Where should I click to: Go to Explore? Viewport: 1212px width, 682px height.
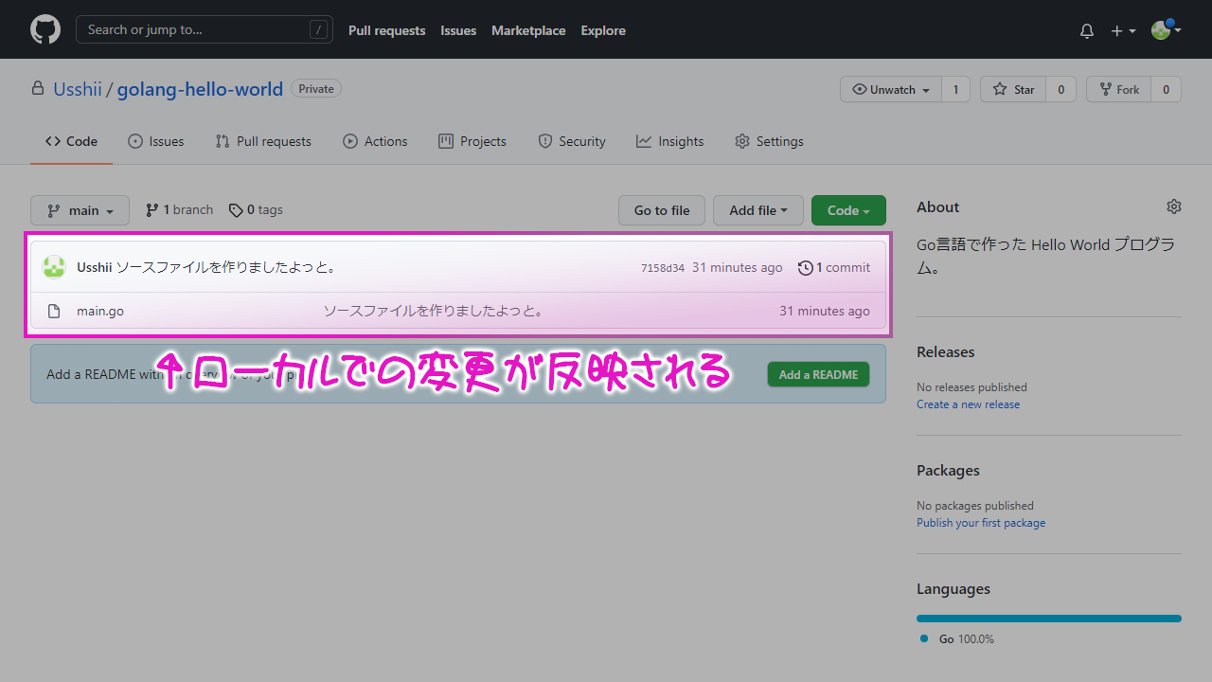[603, 30]
